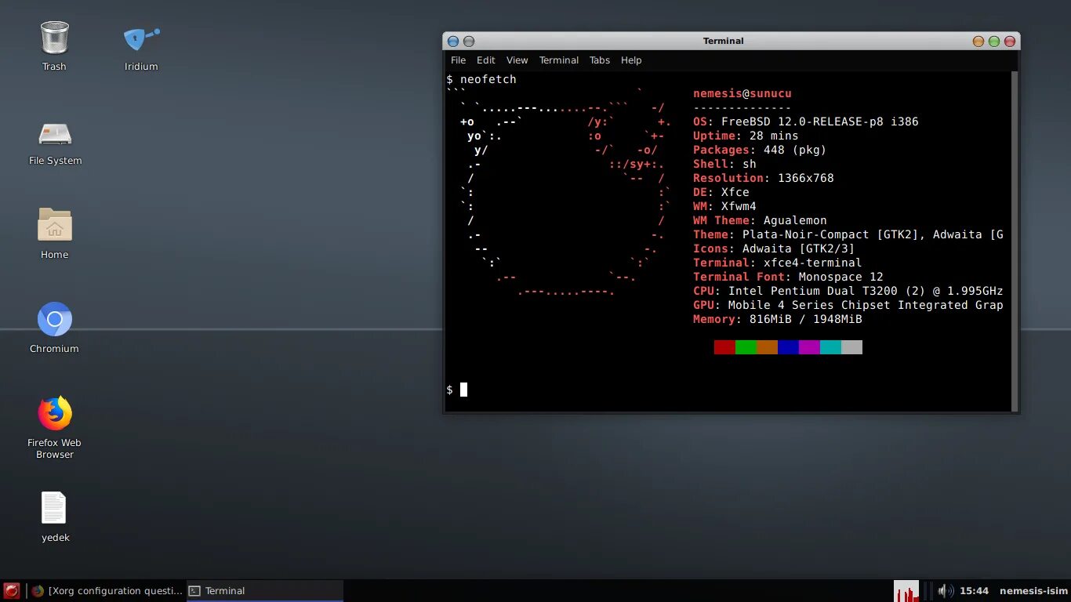Viewport: 1071px width, 602px height.
Task: Click the blue color block in neofetch output
Action: [x=788, y=347]
